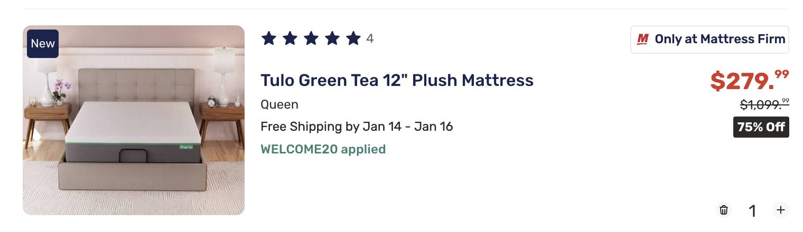Click the fourth rating star
The width and height of the screenshot is (803, 232).
332,38
